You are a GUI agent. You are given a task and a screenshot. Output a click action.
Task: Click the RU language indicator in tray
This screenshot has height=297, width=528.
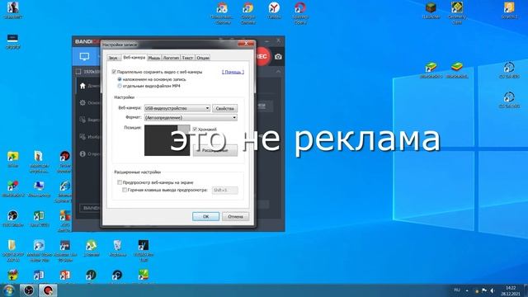[457, 290]
